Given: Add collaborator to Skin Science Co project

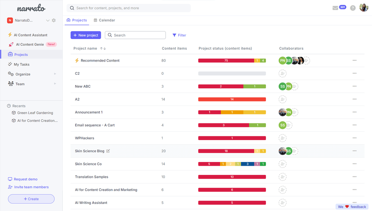Looking at the screenshot, I should 282,164.
